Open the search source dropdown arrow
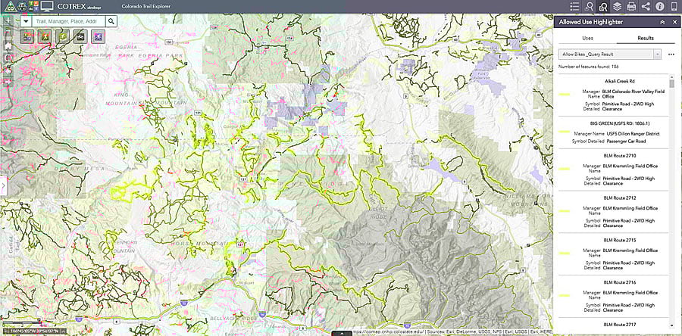The image size is (682, 336). (x=26, y=21)
